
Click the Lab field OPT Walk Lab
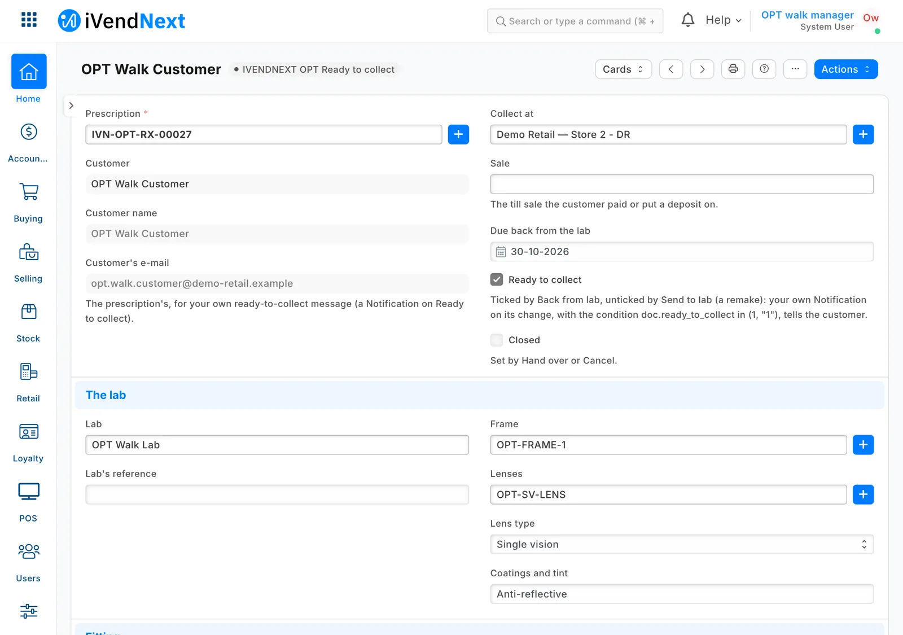[x=277, y=445]
